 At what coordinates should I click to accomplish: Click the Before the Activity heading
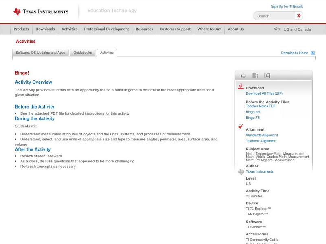click(x=35, y=107)
